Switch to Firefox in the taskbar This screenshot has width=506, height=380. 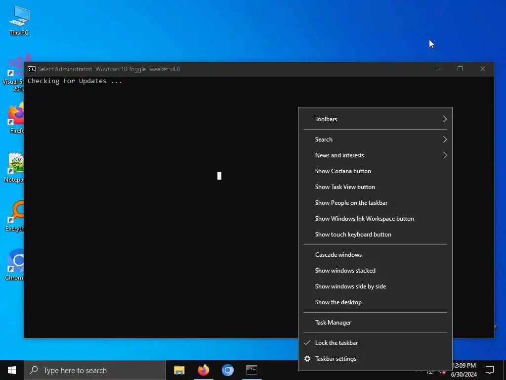(x=203, y=370)
